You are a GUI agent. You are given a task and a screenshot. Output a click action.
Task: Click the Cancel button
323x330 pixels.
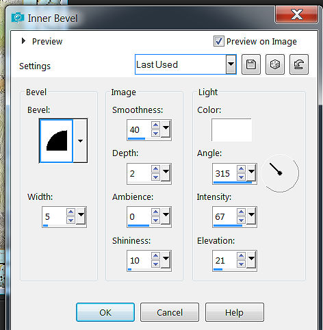pos(170,312)
